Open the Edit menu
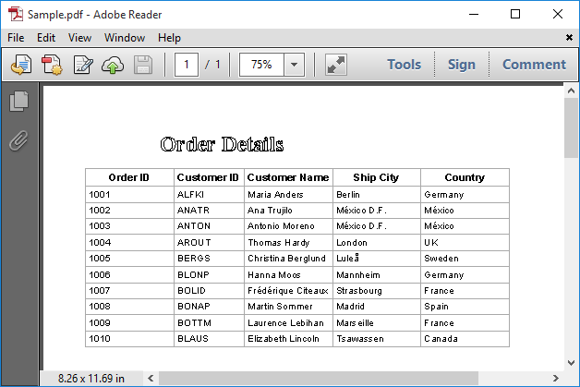The height and width of the screenshot is (387, 580). (x=46, y=38)
